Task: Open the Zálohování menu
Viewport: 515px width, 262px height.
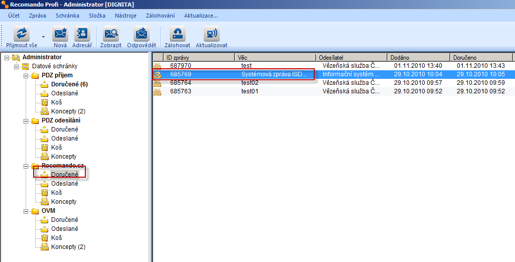Action: pyautogui.click(x=160, y=16)
